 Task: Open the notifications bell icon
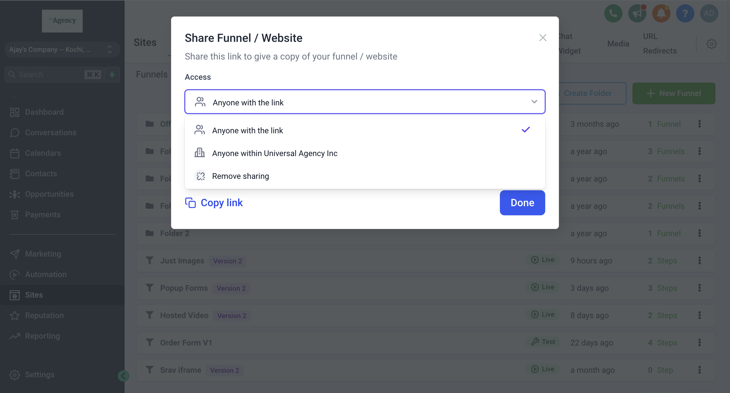point(661,13)
